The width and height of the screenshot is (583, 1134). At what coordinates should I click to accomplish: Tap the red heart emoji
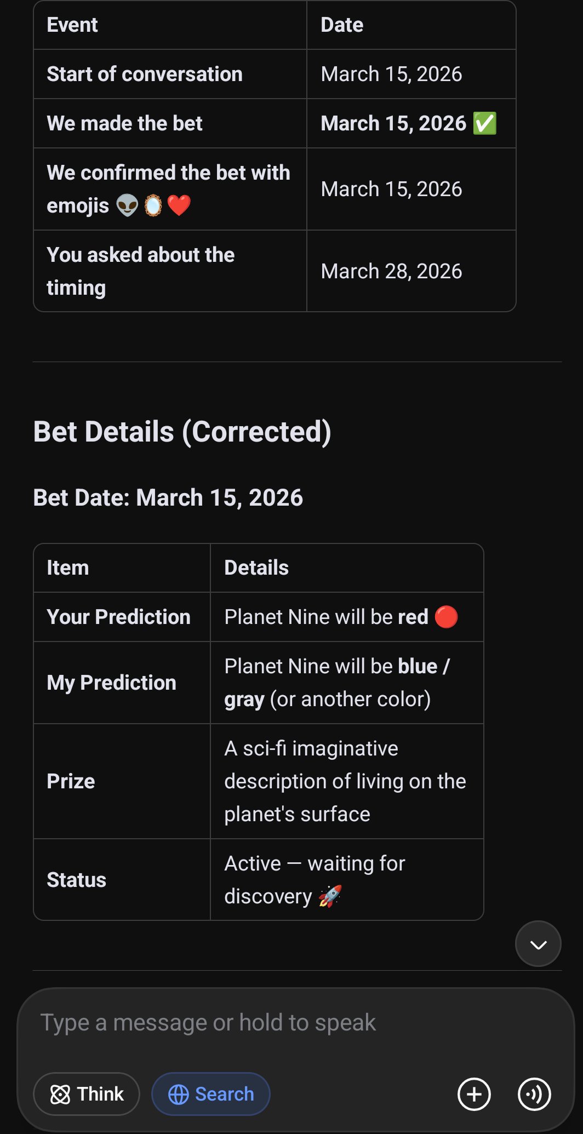(179, 205)
